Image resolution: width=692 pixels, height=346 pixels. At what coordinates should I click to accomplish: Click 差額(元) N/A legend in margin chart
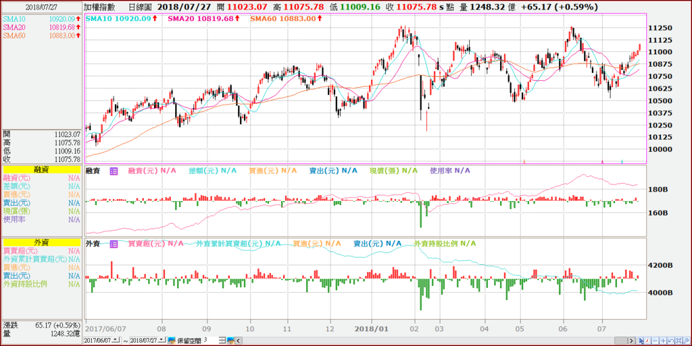[x=212, y=171]
